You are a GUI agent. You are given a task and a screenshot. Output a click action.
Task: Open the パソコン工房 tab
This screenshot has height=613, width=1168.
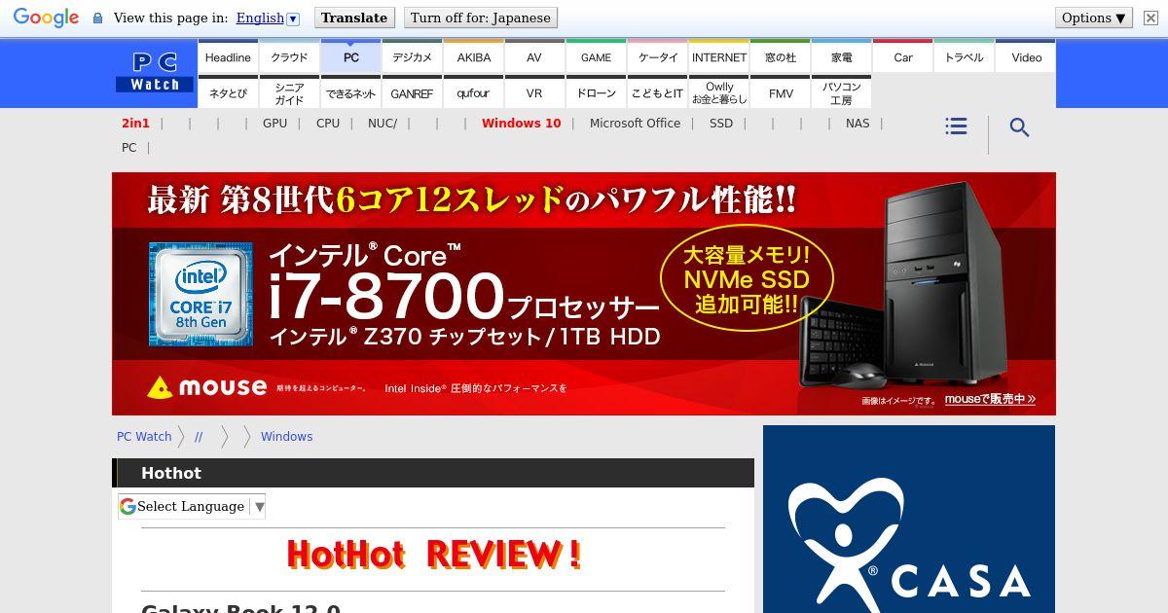pyautogui.click(x=841, y=92)
